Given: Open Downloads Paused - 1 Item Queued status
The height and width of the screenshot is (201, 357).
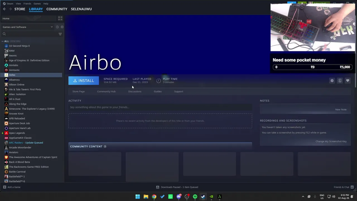Looking at the screenshot, I should [x=179, y=187].
